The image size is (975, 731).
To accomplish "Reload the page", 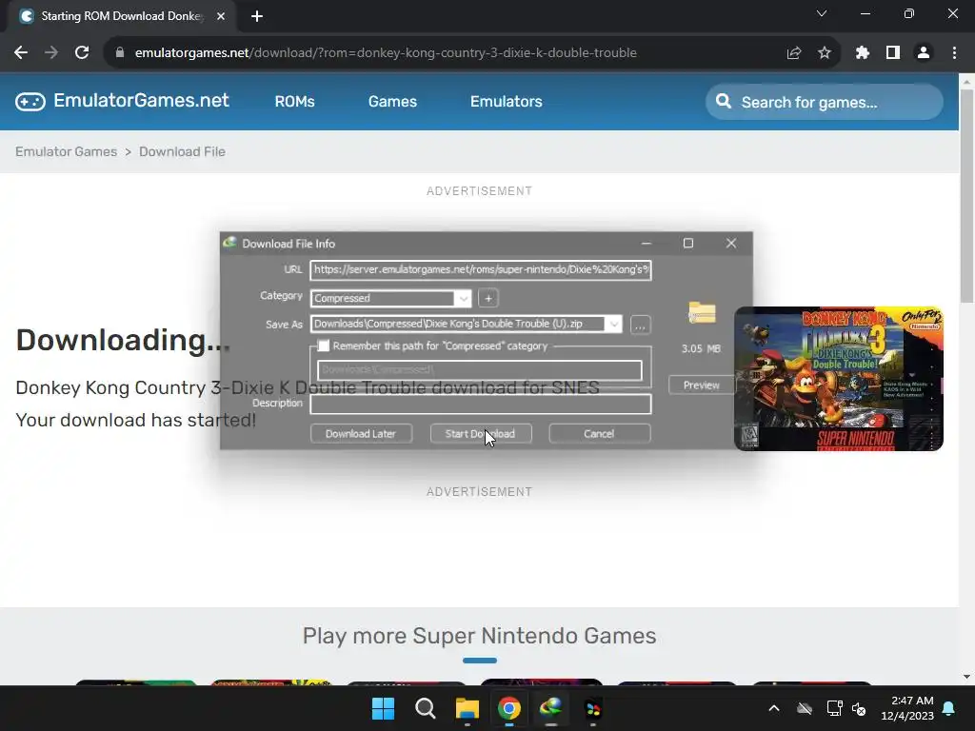I will tap(82, 53).
